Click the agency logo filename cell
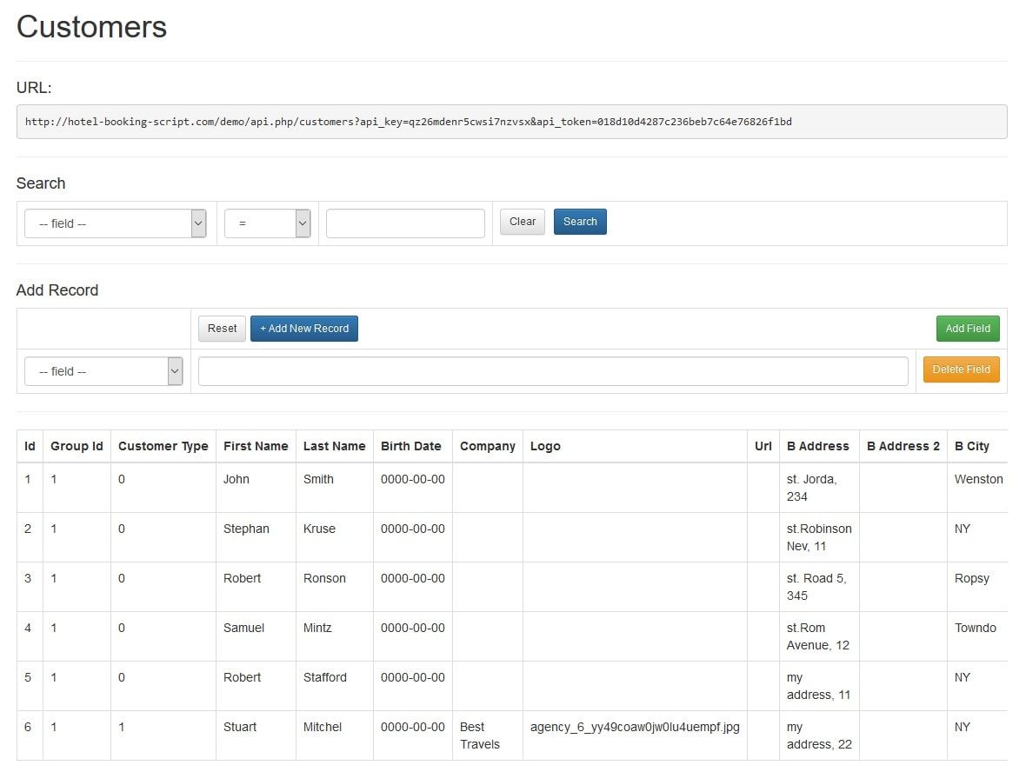This screenshot has width=1026, height=772. tap(635, 727)
